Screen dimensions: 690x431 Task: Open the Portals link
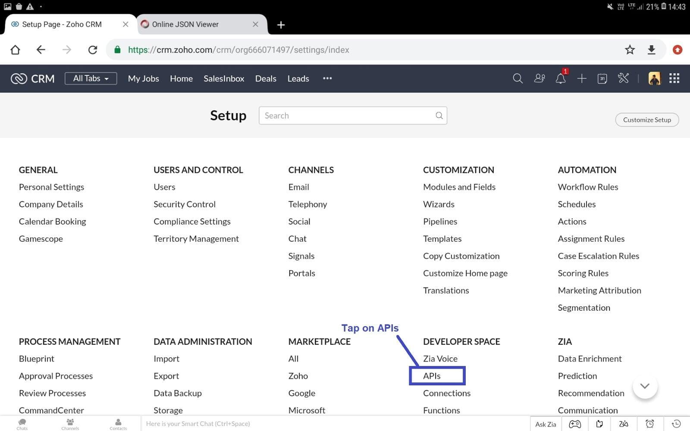click(301, 273)
